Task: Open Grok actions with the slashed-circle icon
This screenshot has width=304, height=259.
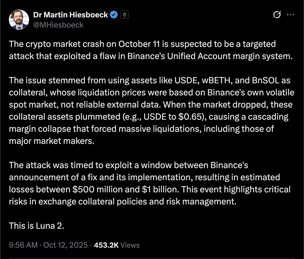Action: [x=277, y=15]
